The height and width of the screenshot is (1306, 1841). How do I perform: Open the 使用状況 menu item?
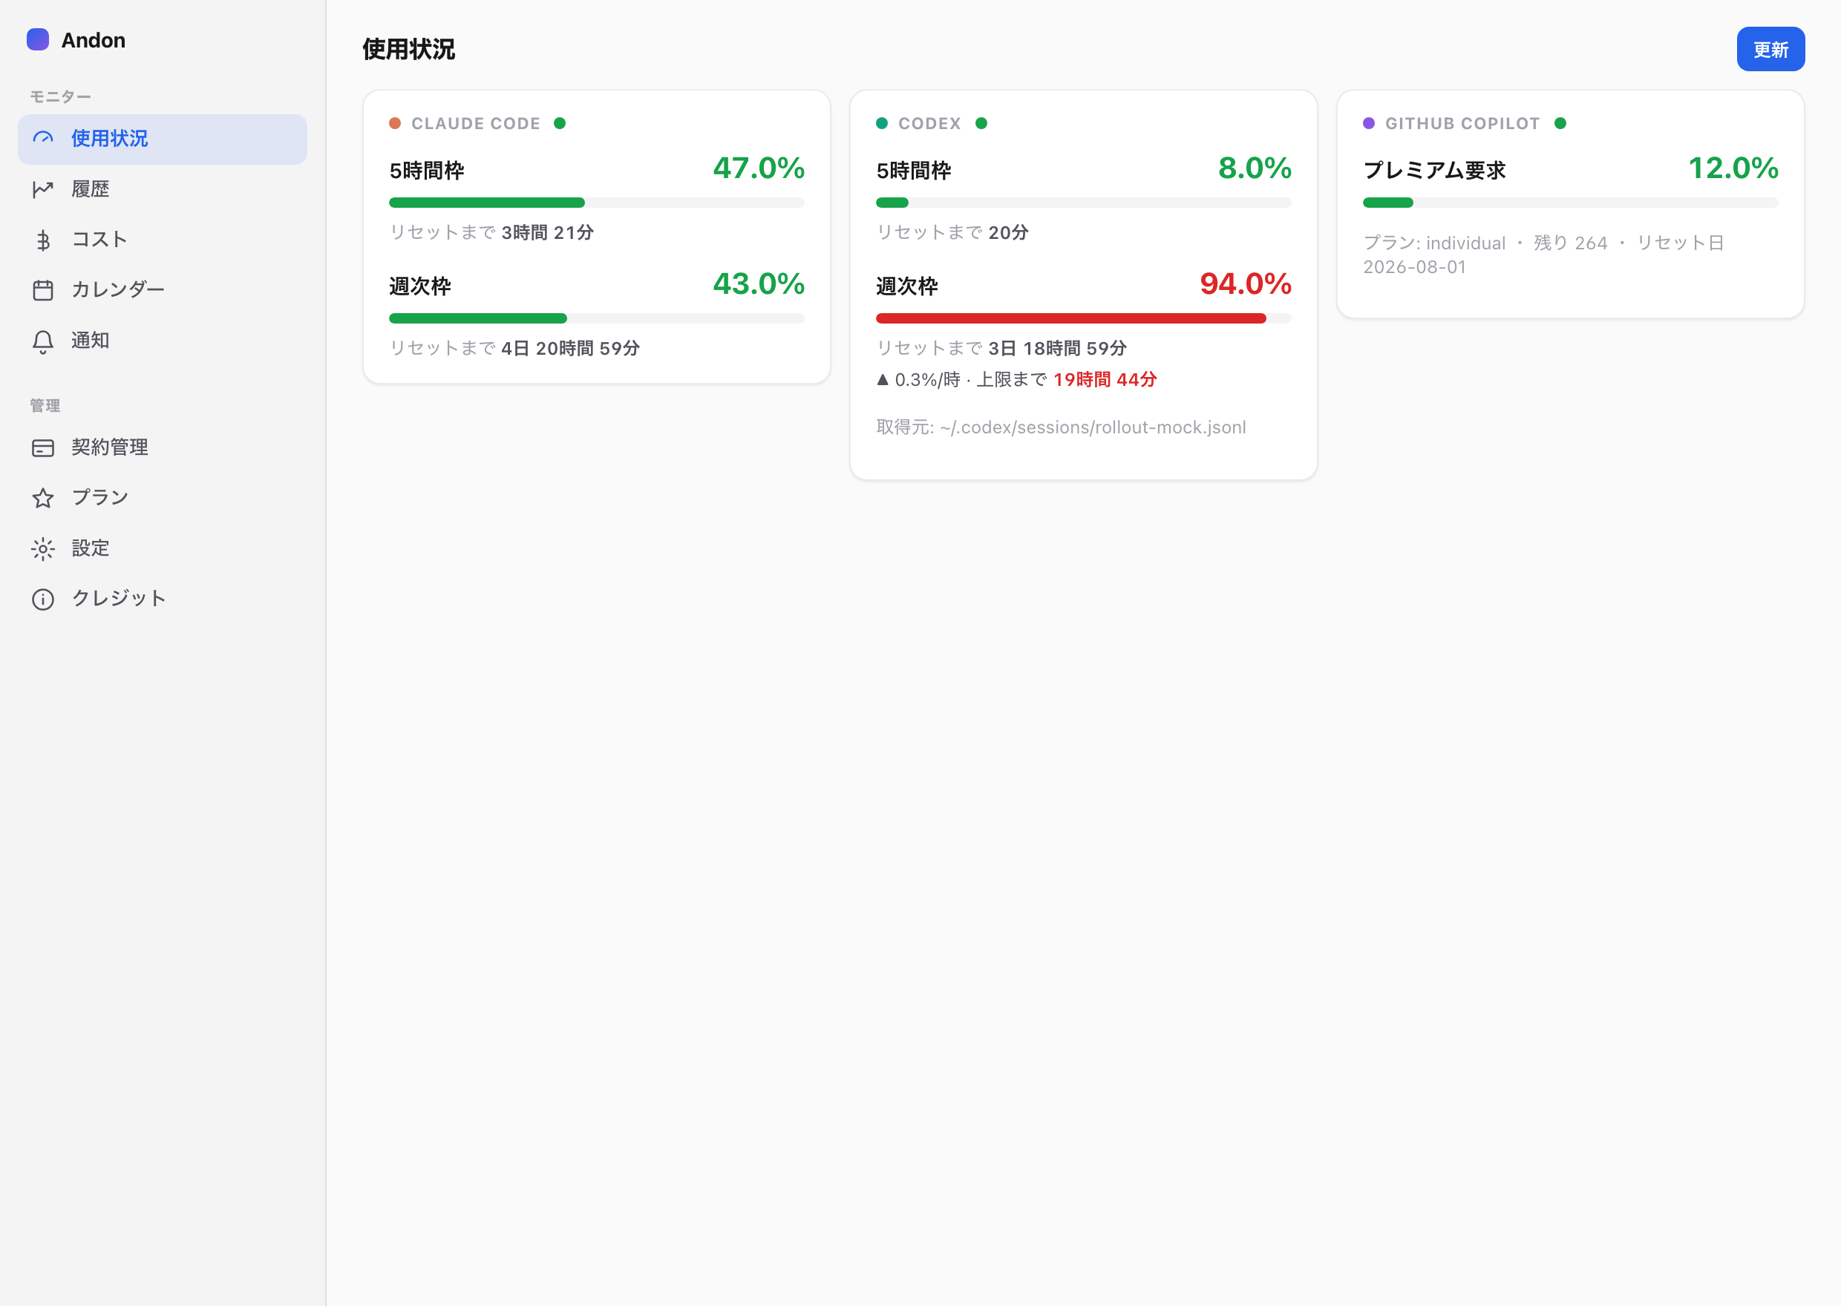coord(163,139)
